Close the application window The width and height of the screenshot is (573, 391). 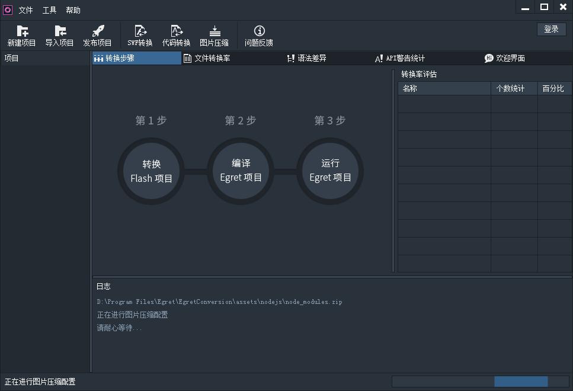pyautogui.click(x=563, y=7)
